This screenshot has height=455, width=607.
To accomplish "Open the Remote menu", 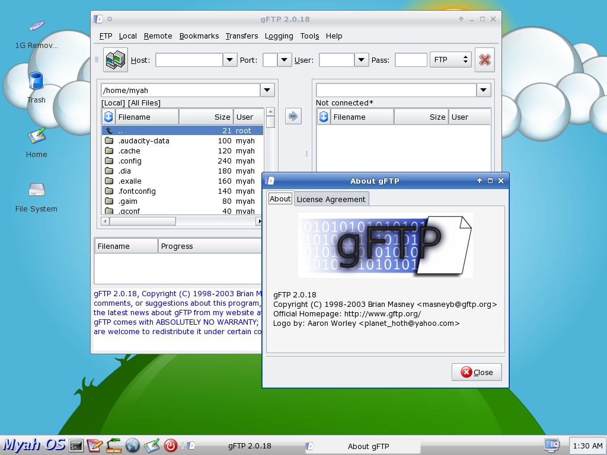I will tap(158, 36).
